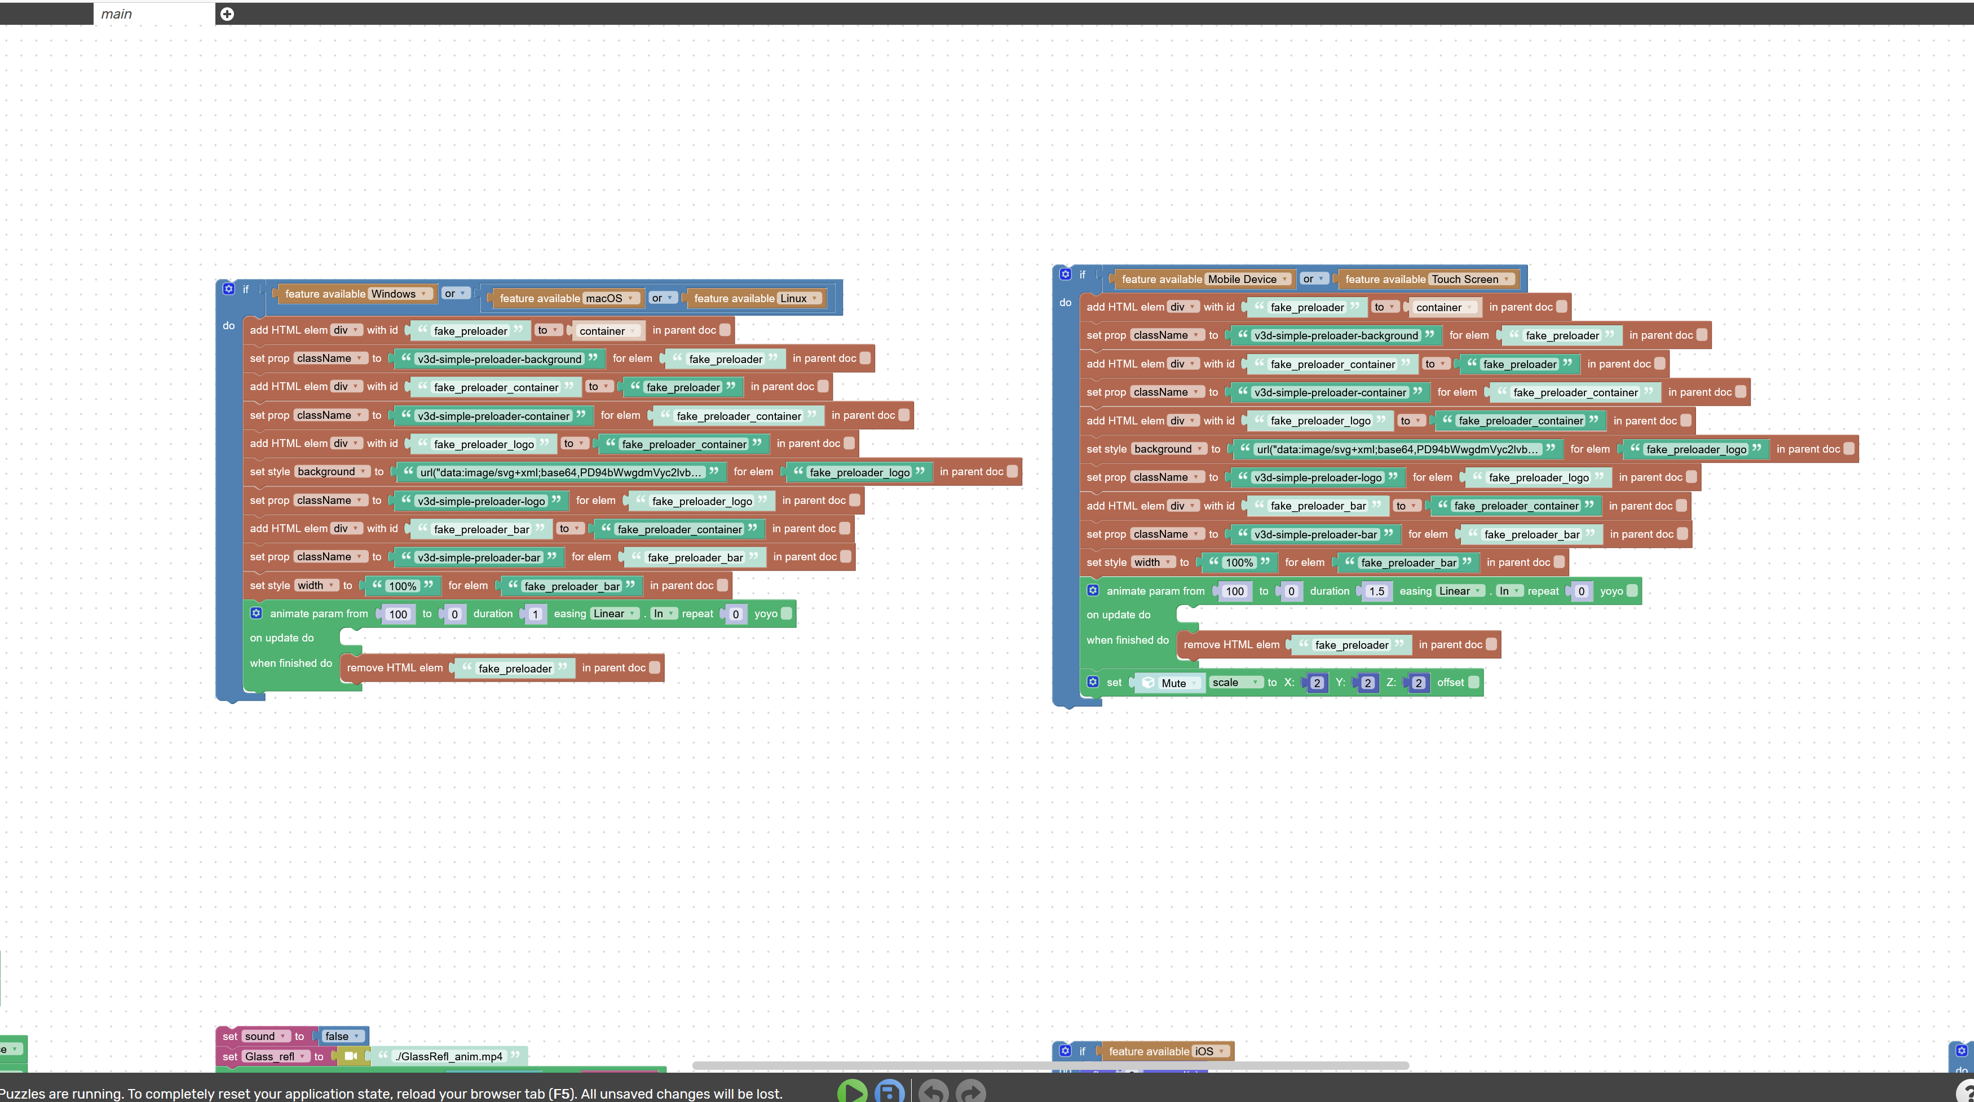This screenshot has width=1974, height=1102.
Task: Open the Mobile Device feature dropdown
Action: [x=1249, y=279]
